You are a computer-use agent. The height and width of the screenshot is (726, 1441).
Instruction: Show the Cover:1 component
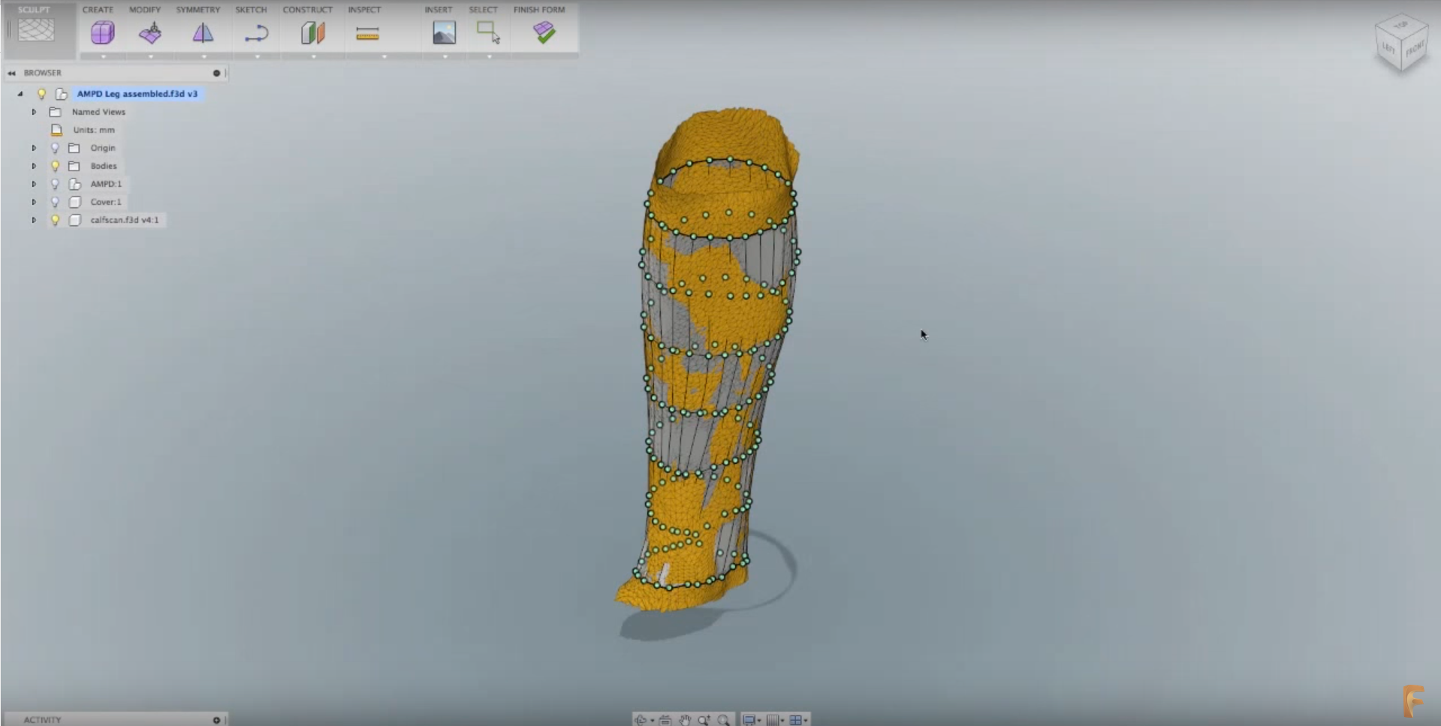54,201
